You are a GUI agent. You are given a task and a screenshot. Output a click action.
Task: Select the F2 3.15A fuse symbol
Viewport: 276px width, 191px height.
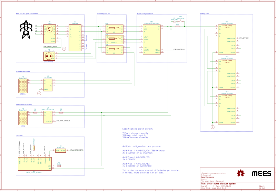59,166
